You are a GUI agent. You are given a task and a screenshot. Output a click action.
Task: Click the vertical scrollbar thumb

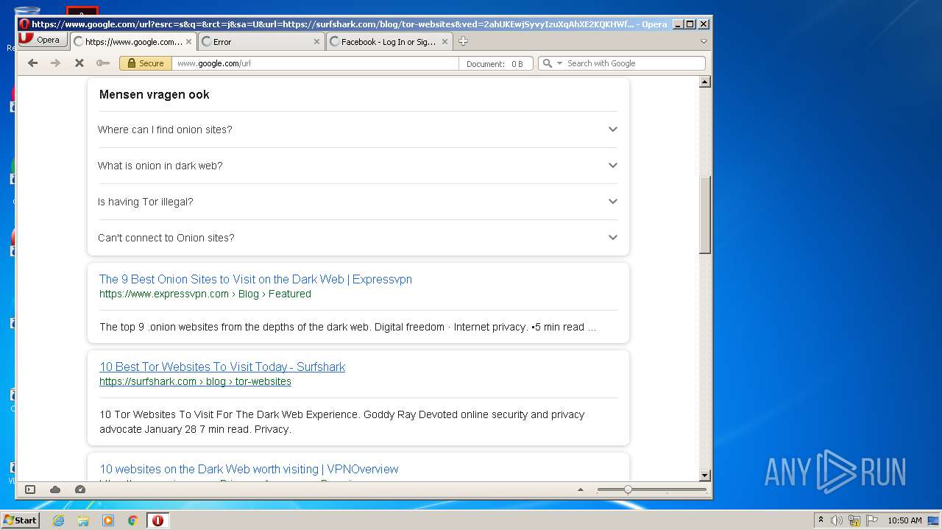704,215
